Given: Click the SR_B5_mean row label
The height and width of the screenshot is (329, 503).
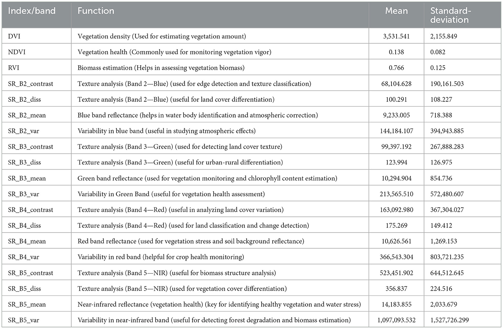Looking at the screenshot, I should [27, 304].
